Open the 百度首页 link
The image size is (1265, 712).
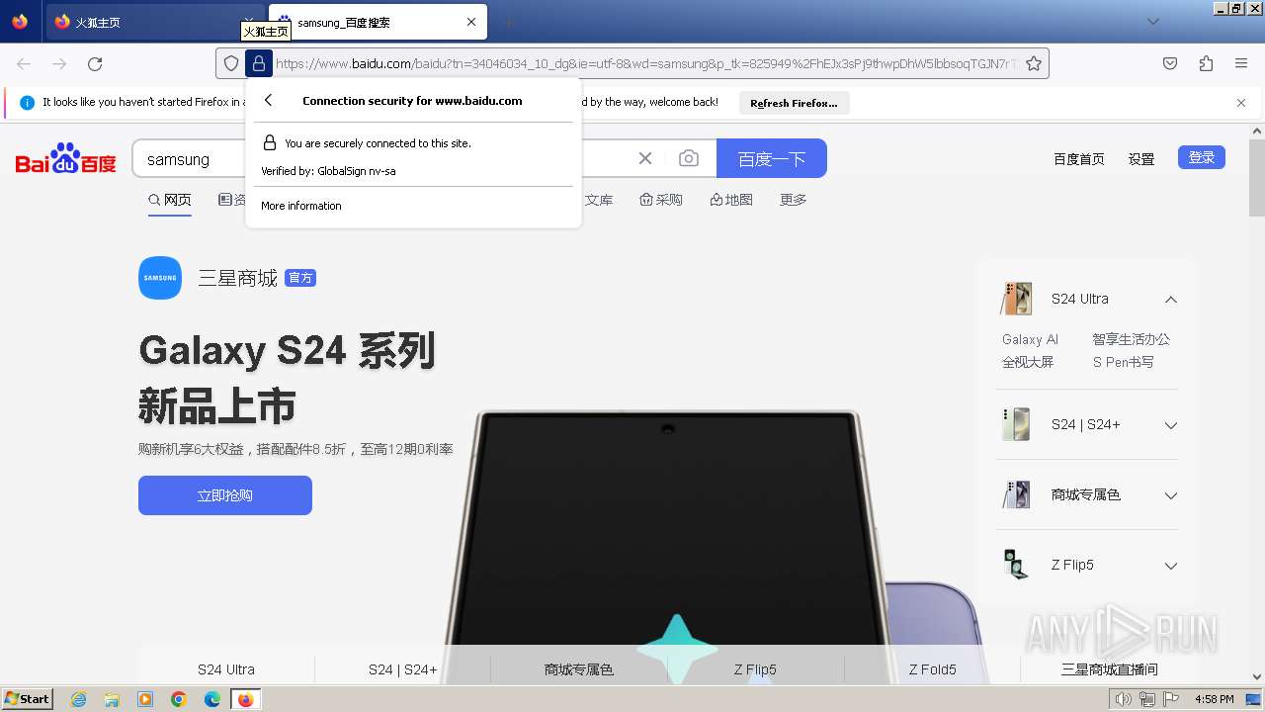(1078, 158)
